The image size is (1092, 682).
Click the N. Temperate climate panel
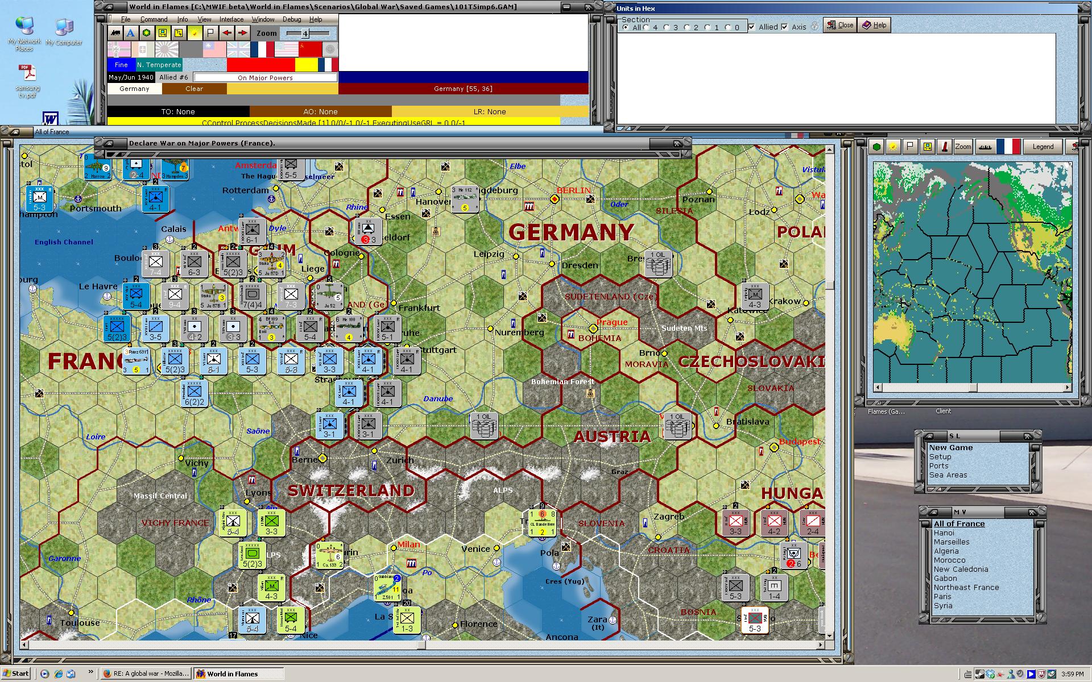click(x=159, y=65)
